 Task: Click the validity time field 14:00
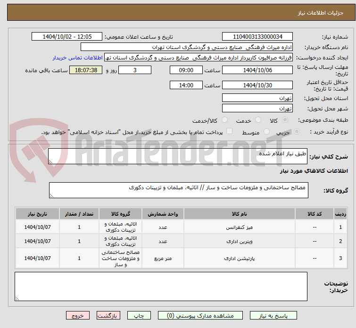186,85
